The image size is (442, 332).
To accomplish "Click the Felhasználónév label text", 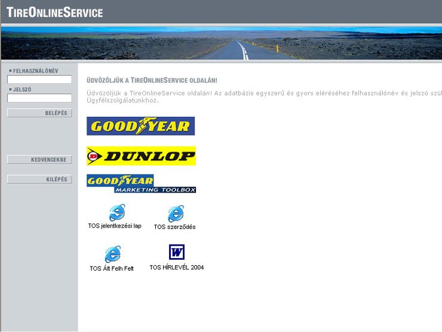I will (x=35, y=70).
